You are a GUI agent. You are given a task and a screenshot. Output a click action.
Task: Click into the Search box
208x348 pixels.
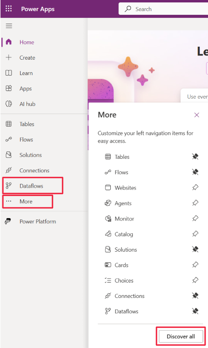tap(164, 9)
